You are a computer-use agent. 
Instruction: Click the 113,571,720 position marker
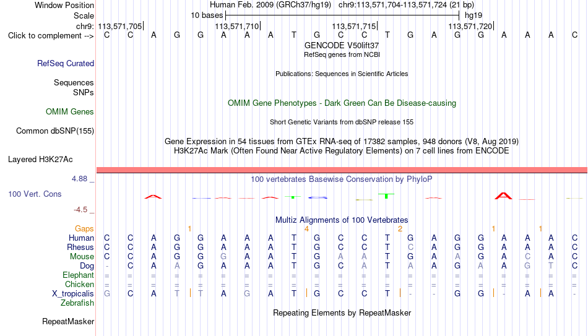472,26
